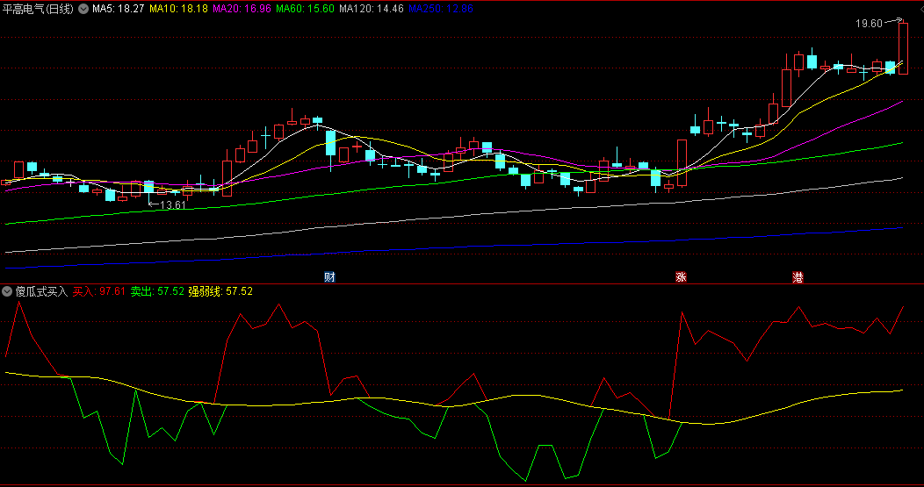The width and height of the screenshot is (924, 487).
Task: Expand the 傻瓜式买入 indicator menu arrow
Action: click(7, 291)
